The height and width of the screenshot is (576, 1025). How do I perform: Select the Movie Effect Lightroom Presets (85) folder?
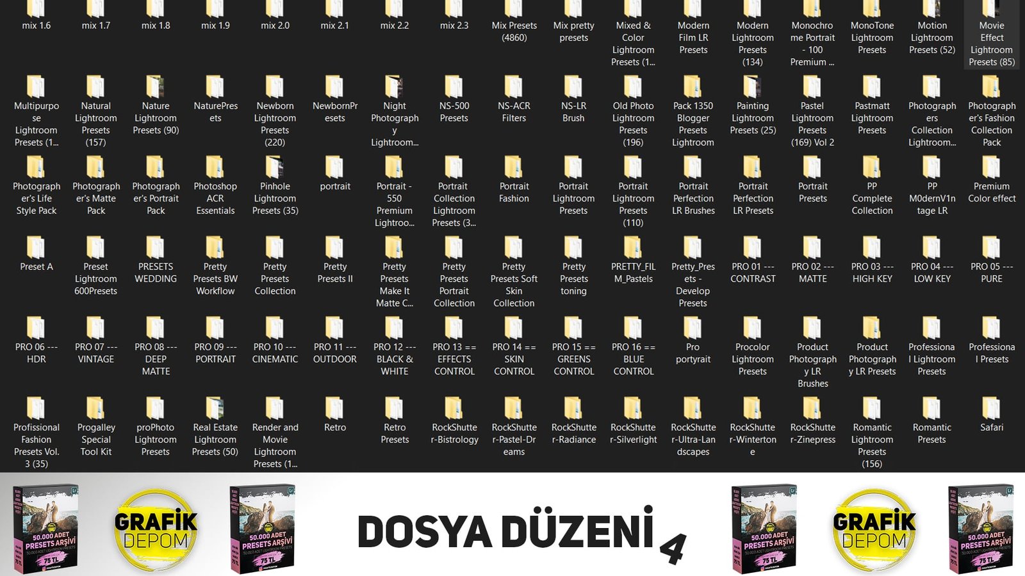pos(992,35)
